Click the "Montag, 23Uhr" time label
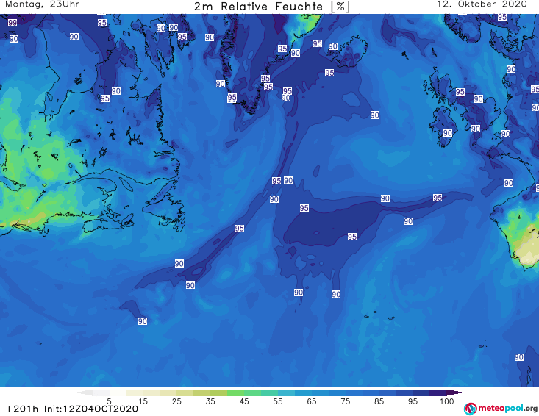The width and height of the screenshot is (539, 416). [42, 4]
